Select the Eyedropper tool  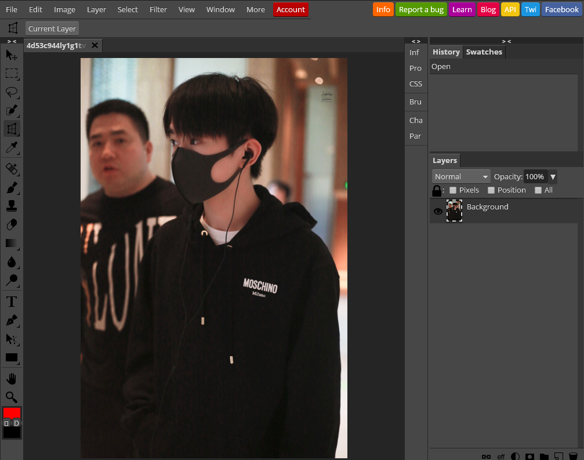click(x=12, y=147)
